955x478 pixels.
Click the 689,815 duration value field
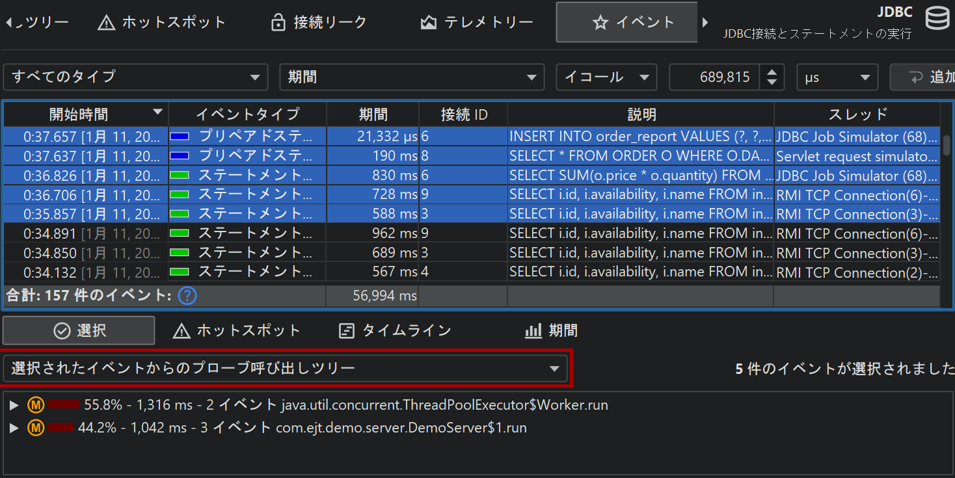pos(714,77)
